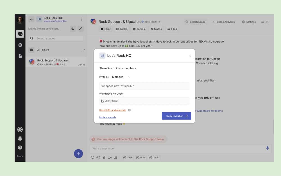
Task: Switch to the Chat tab
Action: pos(106,29)
